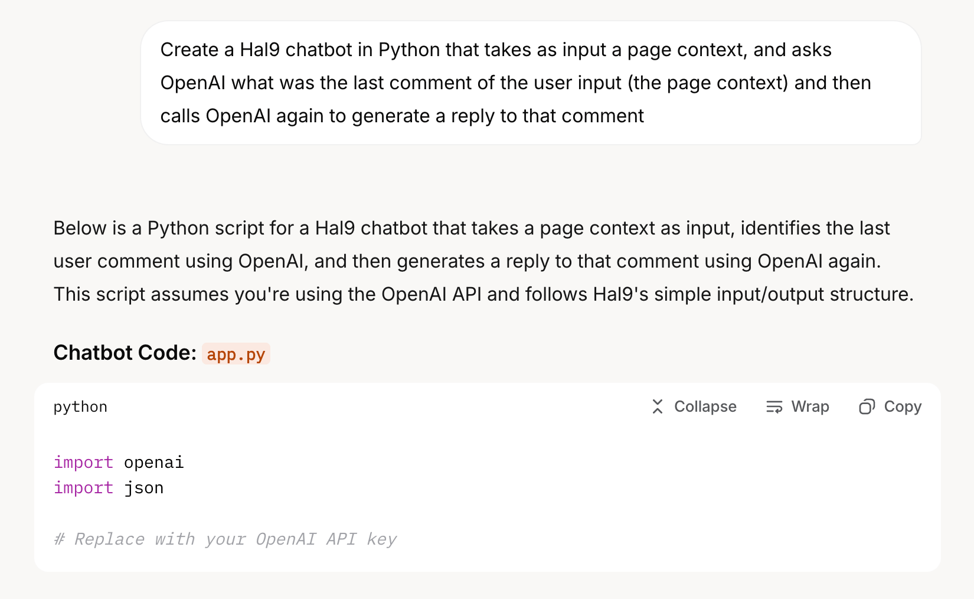Click the app.py inline code tag
The image size is (974, 599).
236,354
